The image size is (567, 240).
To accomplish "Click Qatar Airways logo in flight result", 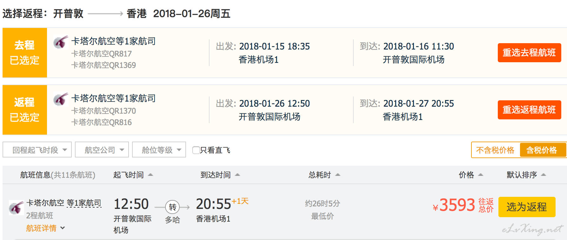I will point(16,208).
